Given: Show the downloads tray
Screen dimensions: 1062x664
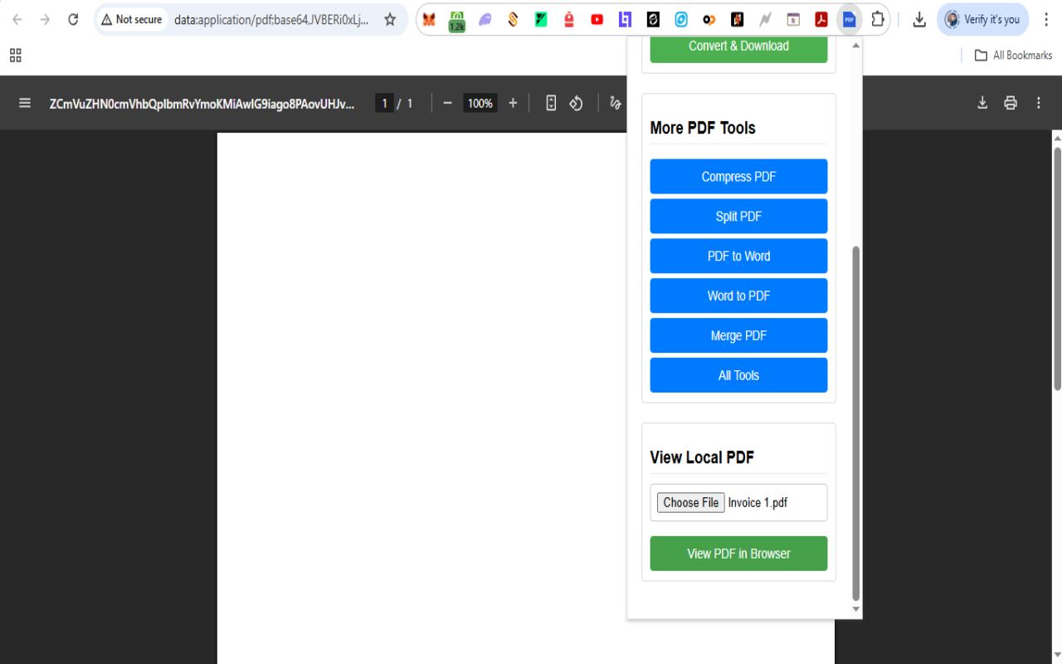Looking at the screenshot, I should coord(919,19).
